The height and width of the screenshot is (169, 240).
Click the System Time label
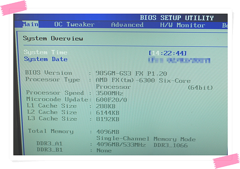coord(46,52)
